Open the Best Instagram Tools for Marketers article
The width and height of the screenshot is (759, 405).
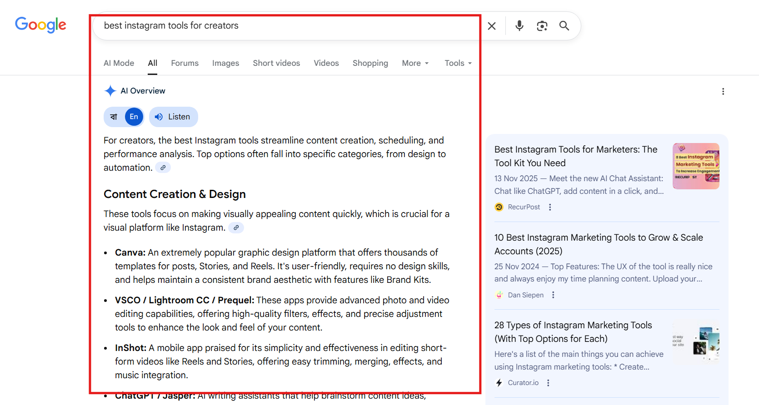click(x=575, y=156)
